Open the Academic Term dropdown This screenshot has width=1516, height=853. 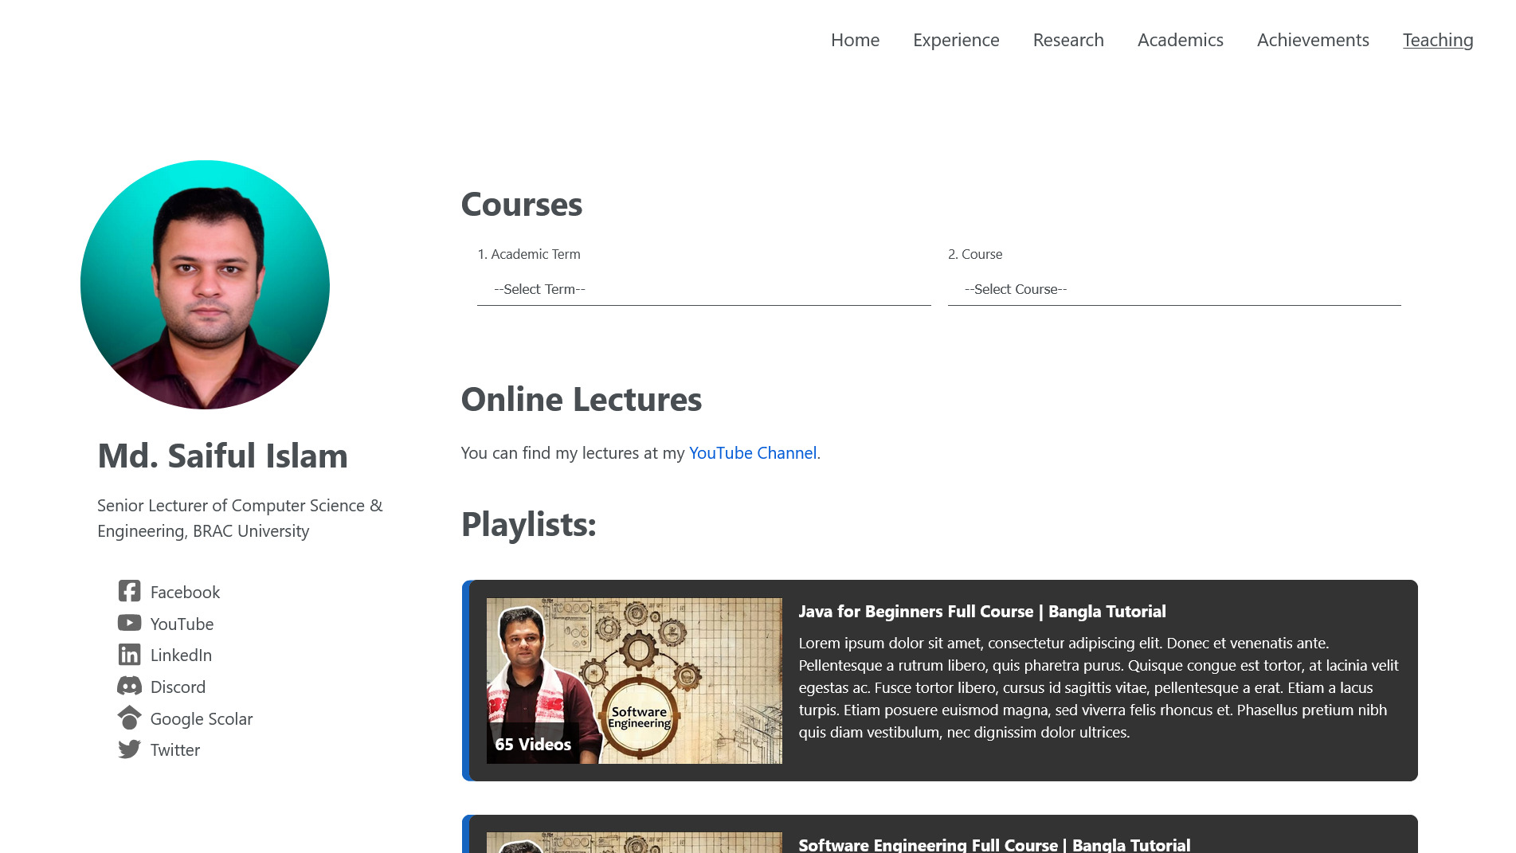coord(703,289)
